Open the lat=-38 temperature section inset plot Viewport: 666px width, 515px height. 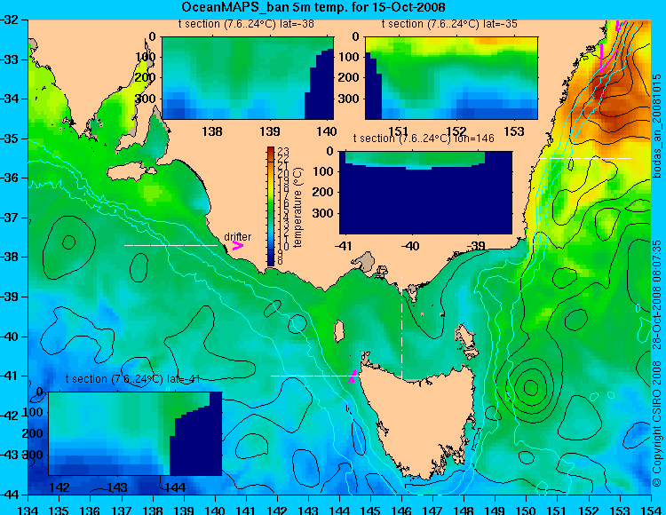coord(248,78)
